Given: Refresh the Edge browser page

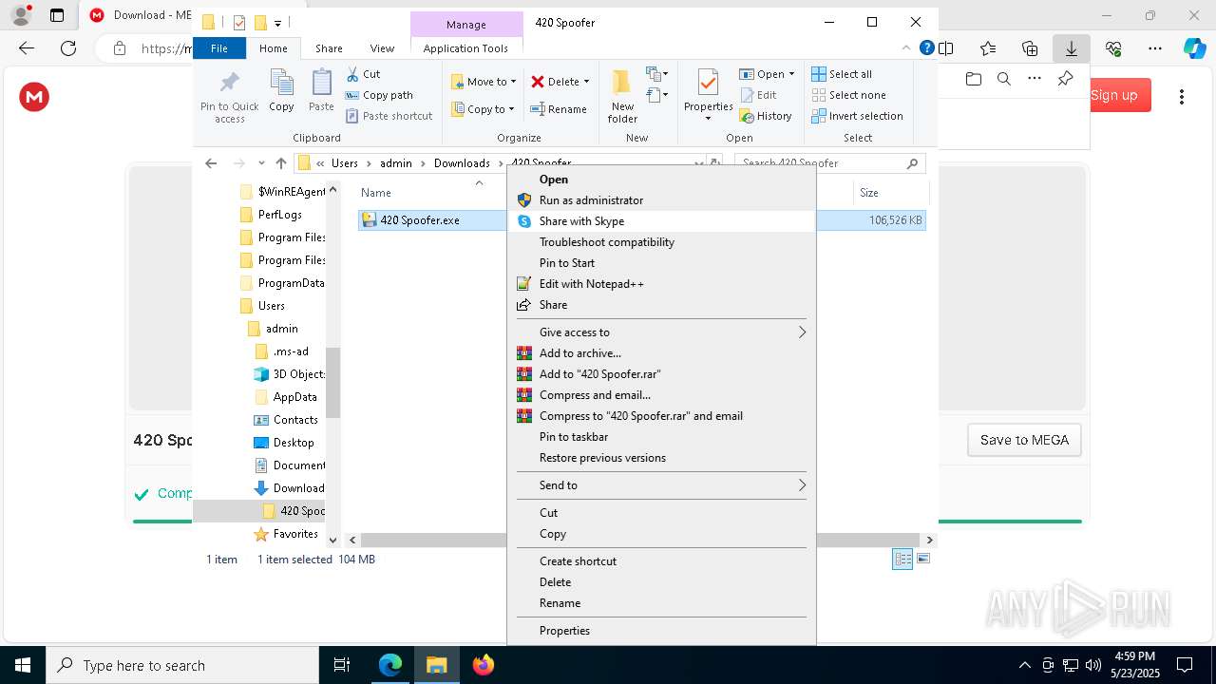Looking at the screenshot, I should click(x=68, y=48).
